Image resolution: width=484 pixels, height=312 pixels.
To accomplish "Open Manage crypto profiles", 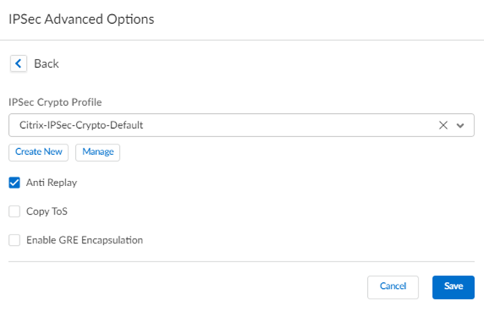I will point(98,152).
